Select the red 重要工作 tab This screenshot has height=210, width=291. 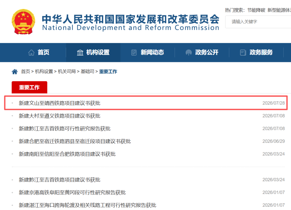point(29,87)
